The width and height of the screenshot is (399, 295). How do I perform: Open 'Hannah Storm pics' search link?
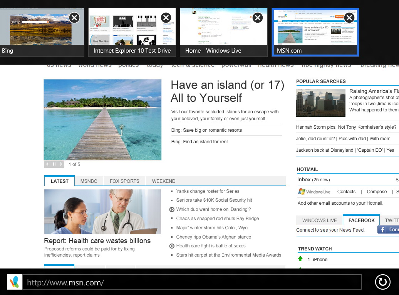tap(346, 127)
